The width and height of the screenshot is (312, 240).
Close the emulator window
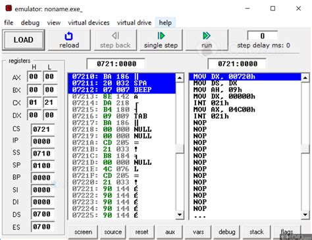[298, 9]
